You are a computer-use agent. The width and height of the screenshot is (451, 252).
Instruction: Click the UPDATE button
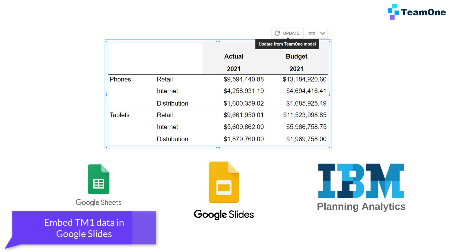pos(287,33)
